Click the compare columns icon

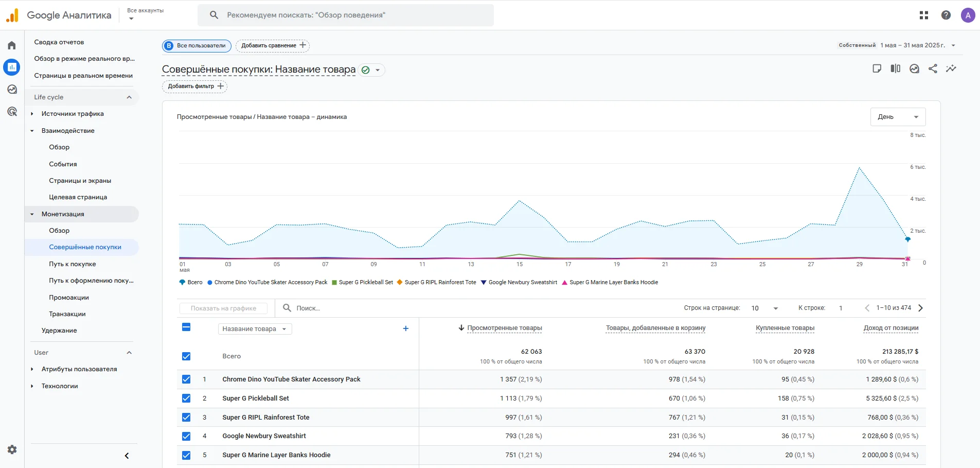tap(896, 68)
